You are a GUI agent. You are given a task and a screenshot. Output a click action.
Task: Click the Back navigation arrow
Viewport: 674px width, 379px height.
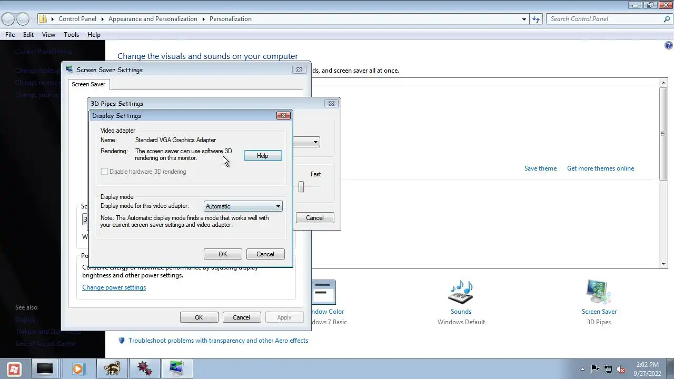coord(8,19)
